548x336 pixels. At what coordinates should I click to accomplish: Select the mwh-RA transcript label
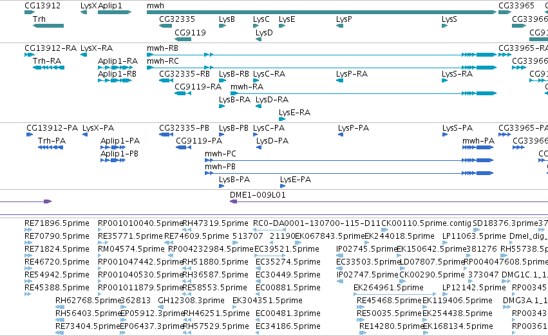[x=247, y=87]
